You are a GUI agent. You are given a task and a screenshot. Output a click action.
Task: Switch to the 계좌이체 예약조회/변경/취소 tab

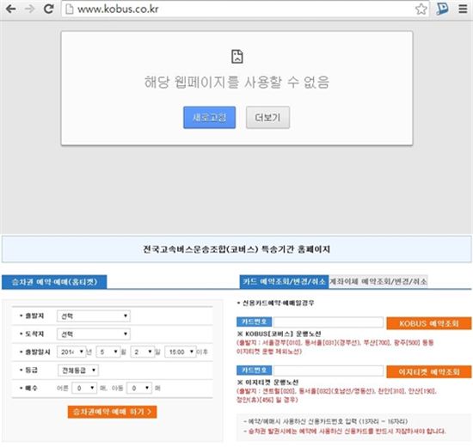tap(378, 282)
